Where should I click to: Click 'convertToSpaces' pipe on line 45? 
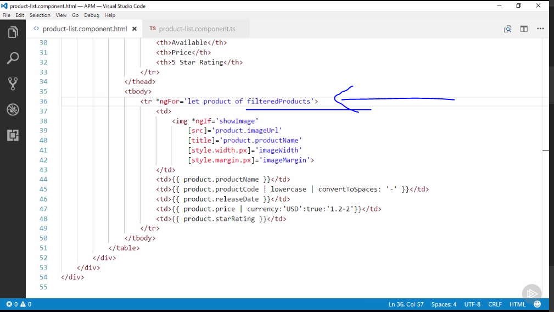[348, 190]
